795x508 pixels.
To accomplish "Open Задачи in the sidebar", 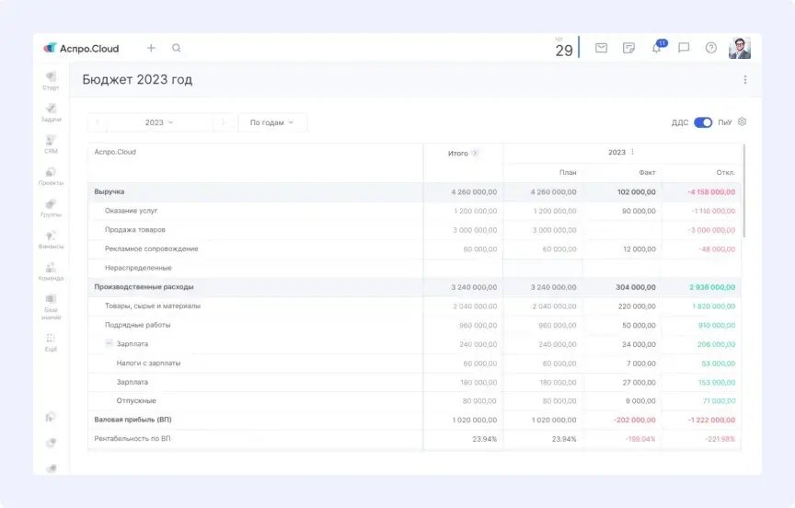I will click(x=51, y=112).
